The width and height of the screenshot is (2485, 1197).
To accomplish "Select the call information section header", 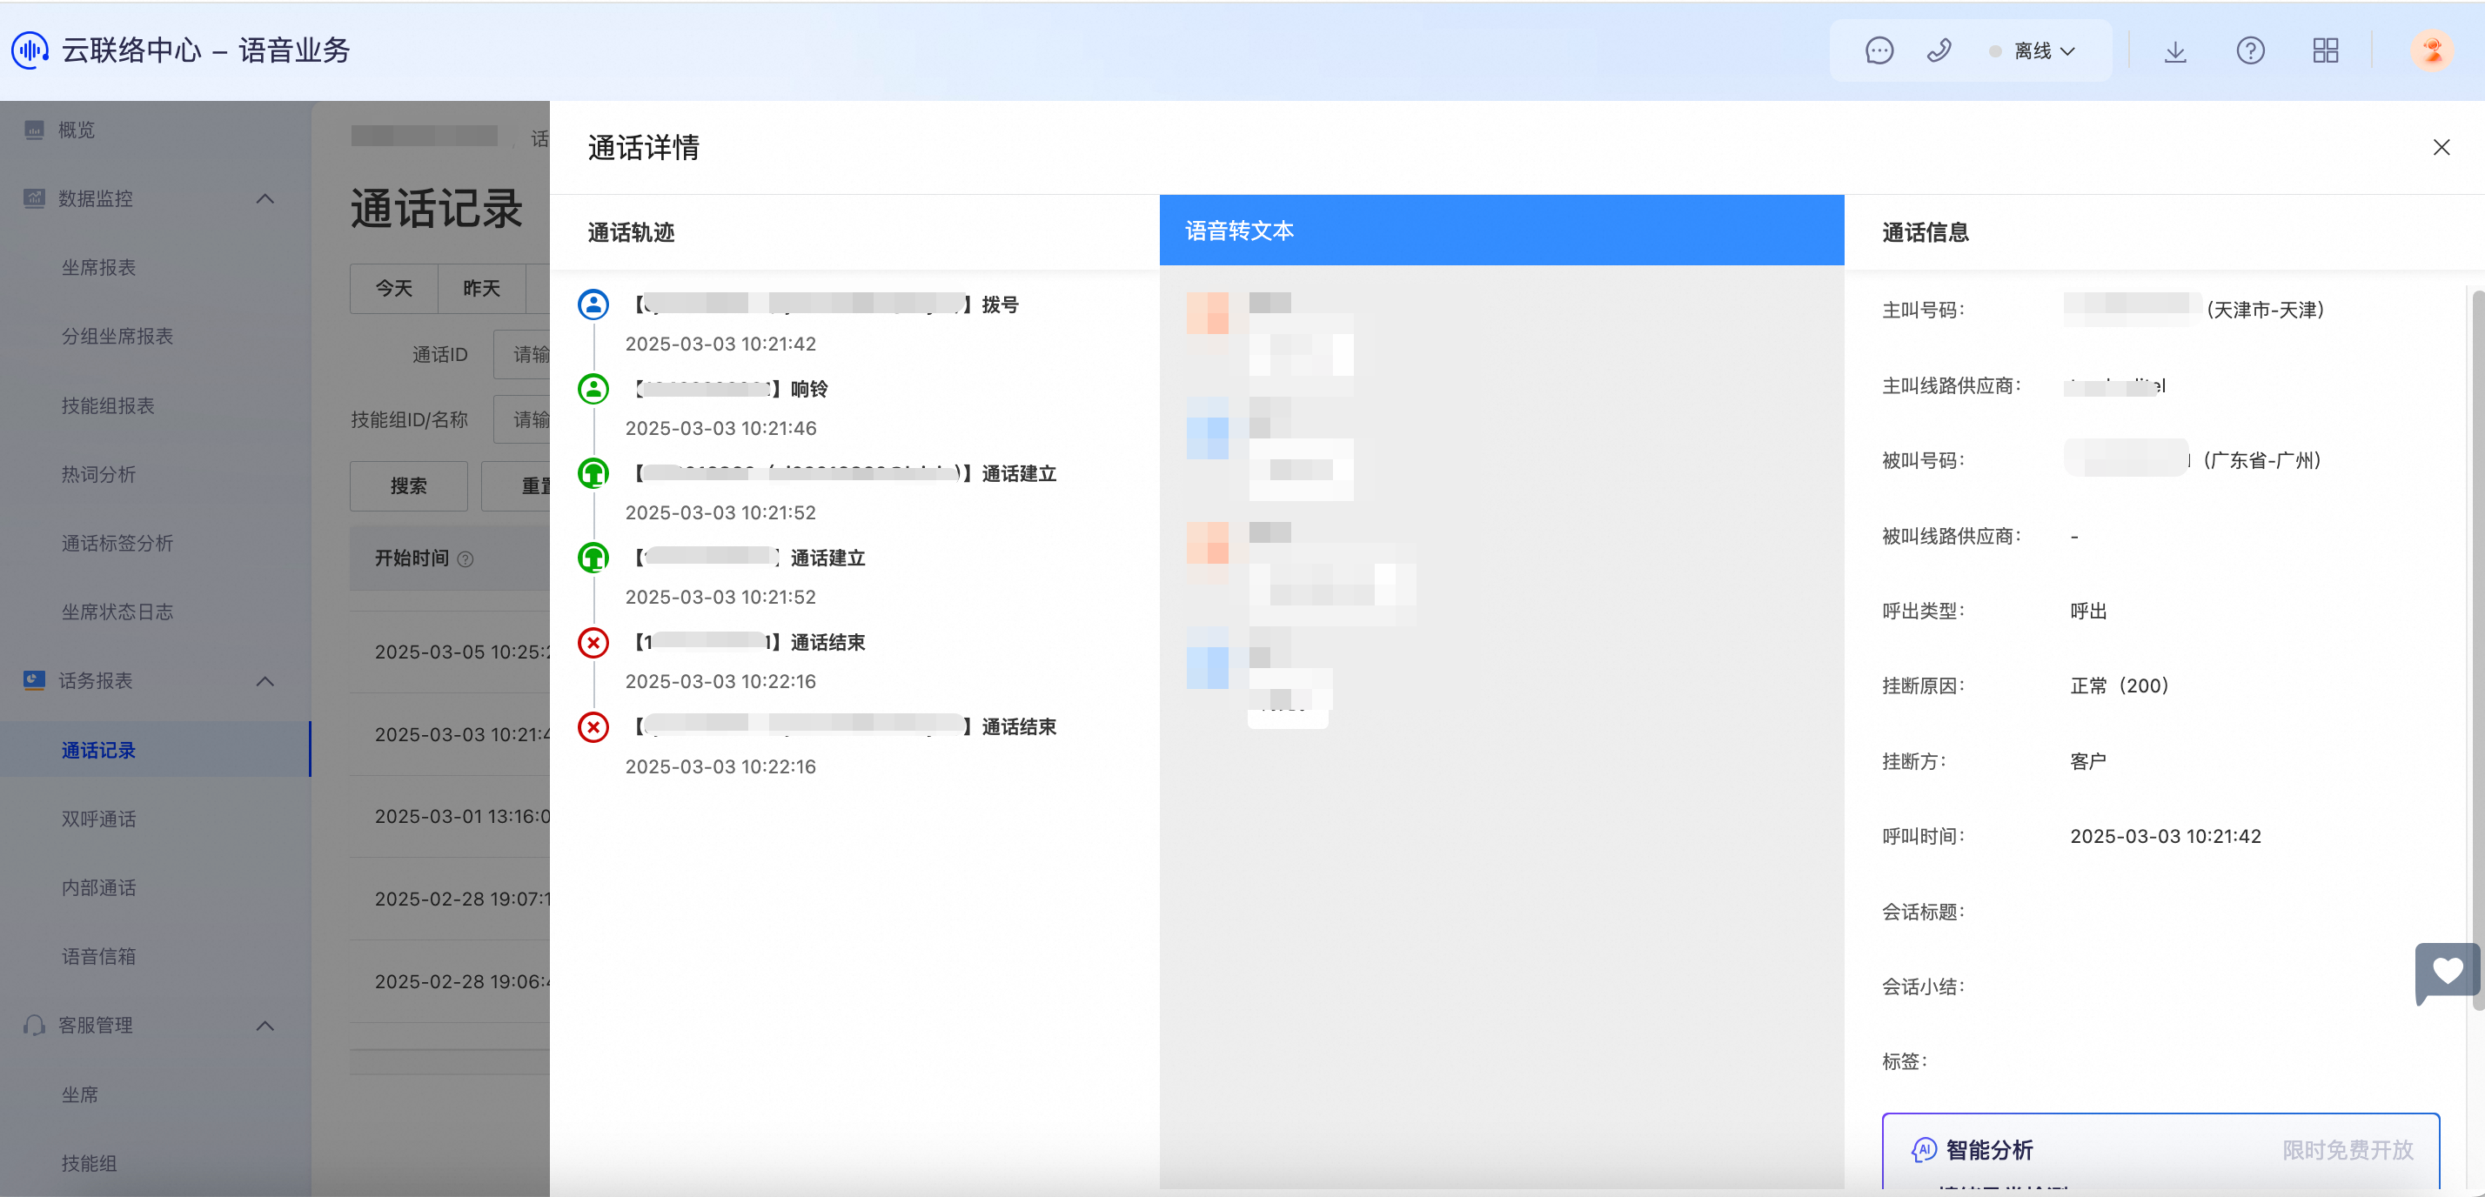I will 1926,232.
